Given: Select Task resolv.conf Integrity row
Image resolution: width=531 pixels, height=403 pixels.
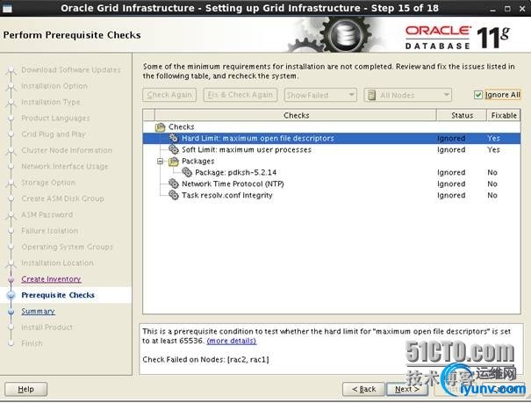Looking at the screenshot, I should 332,196.
